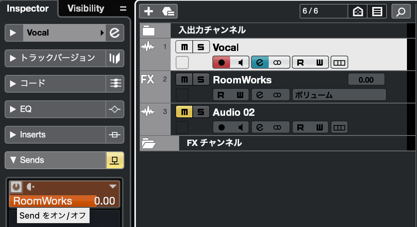Enable Read automation on Audio 02
The width and height of the screenshot is (417, 227).
click(300, 127)
